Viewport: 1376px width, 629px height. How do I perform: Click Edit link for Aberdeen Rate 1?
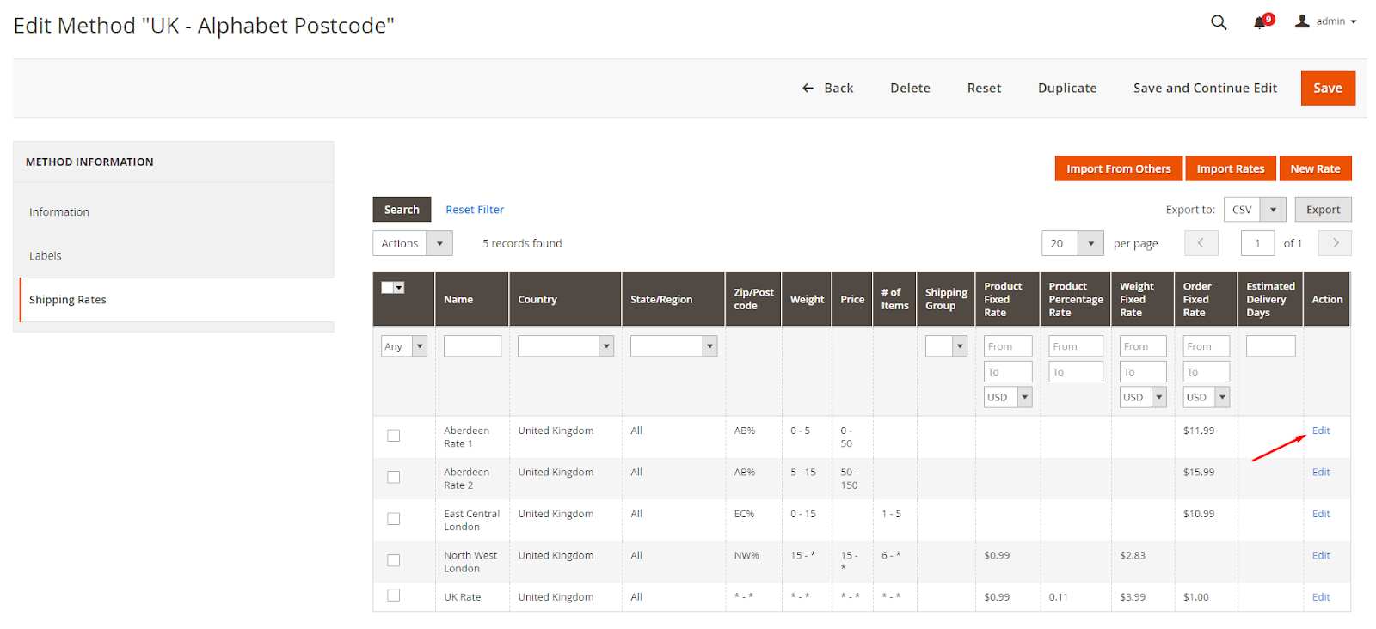pos(1321,431)
